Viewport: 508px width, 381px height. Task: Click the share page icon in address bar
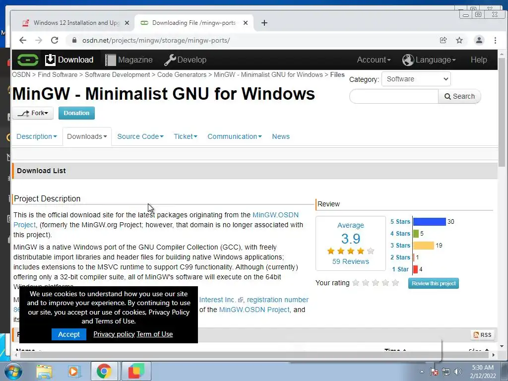(443, 40)
